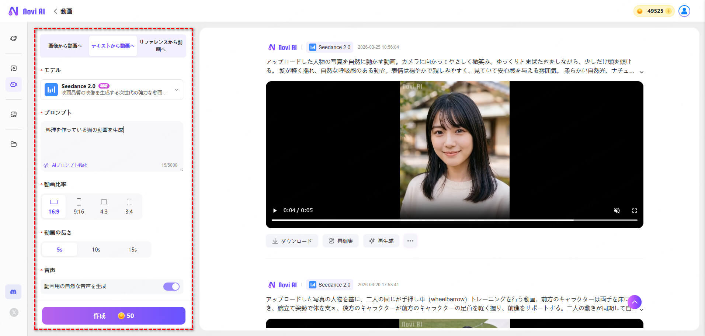Click the 再生成 regenerate button
The image size is (705, 336).
pos(381,241)
